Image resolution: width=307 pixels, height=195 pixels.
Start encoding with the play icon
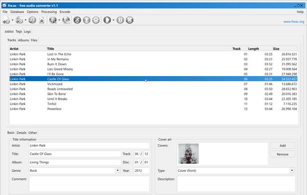coord(107,20)
